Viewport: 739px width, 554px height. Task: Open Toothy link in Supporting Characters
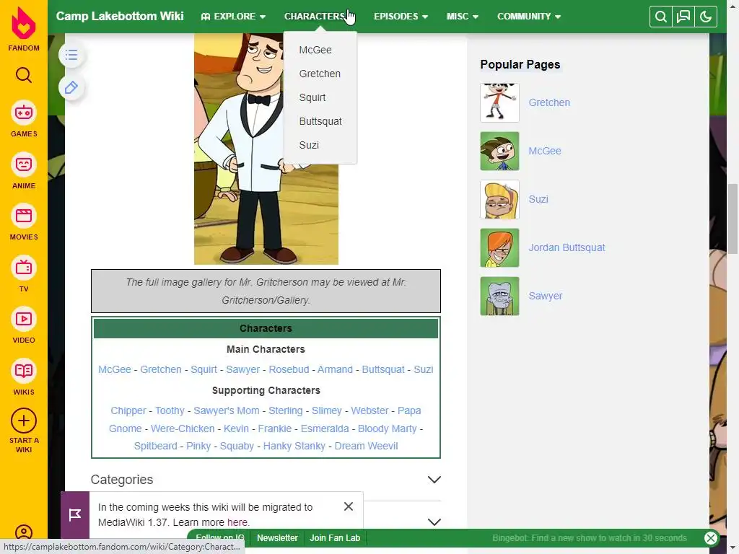[x=170, y=410]
